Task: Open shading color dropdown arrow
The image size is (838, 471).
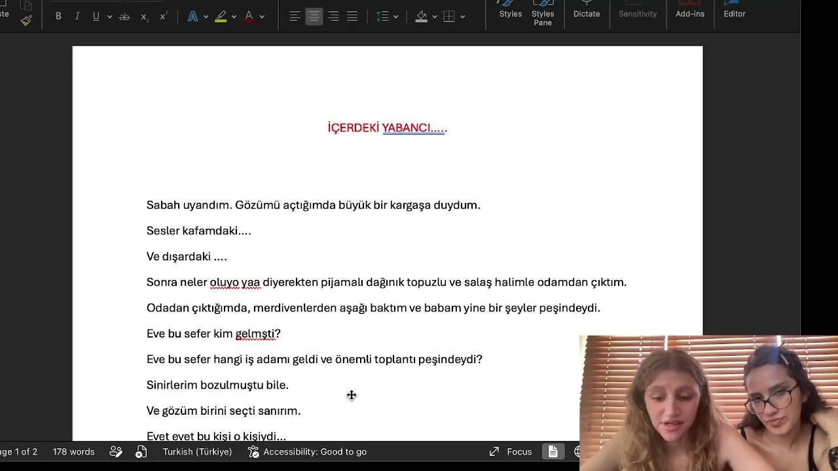Action: [434, 16]
